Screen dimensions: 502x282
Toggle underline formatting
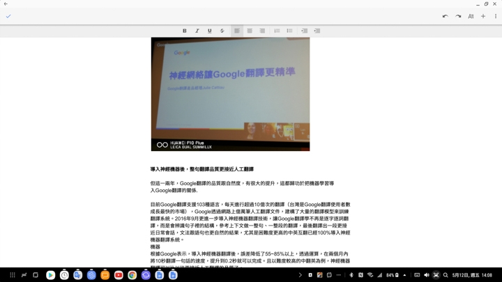[x=209, y=31]
